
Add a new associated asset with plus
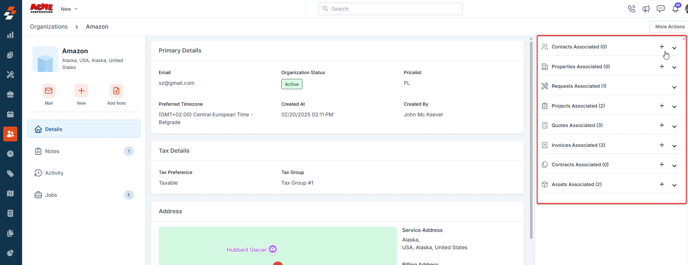[x=662, y=184]
